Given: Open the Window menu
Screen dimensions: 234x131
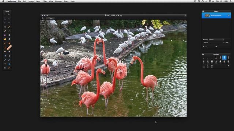Looking at the screenshot, I should [x=58, y=1].
